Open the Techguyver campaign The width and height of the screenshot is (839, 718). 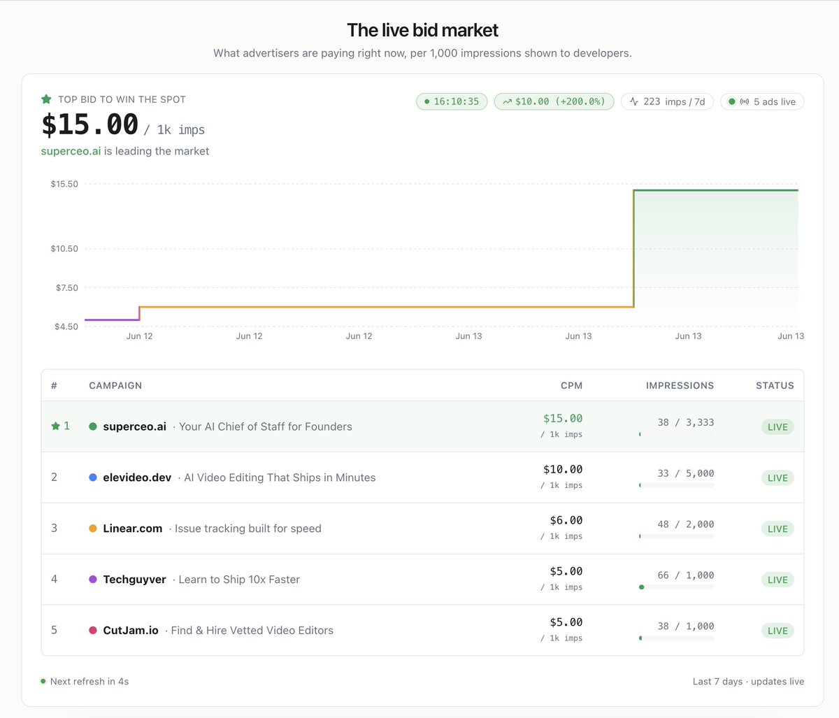click(134, 580)
